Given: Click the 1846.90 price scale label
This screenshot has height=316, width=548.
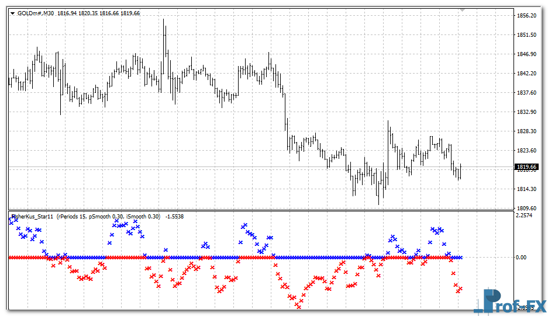Looking at the screenshot, I should point(527,54).
